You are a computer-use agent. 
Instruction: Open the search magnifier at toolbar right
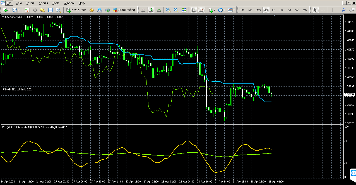pos(343,10)
